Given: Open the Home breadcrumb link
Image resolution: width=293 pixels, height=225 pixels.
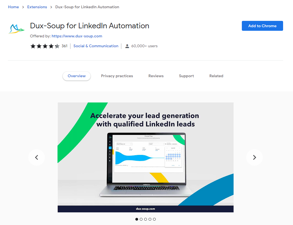Looking at the screenshot, I should pos(13,7).
